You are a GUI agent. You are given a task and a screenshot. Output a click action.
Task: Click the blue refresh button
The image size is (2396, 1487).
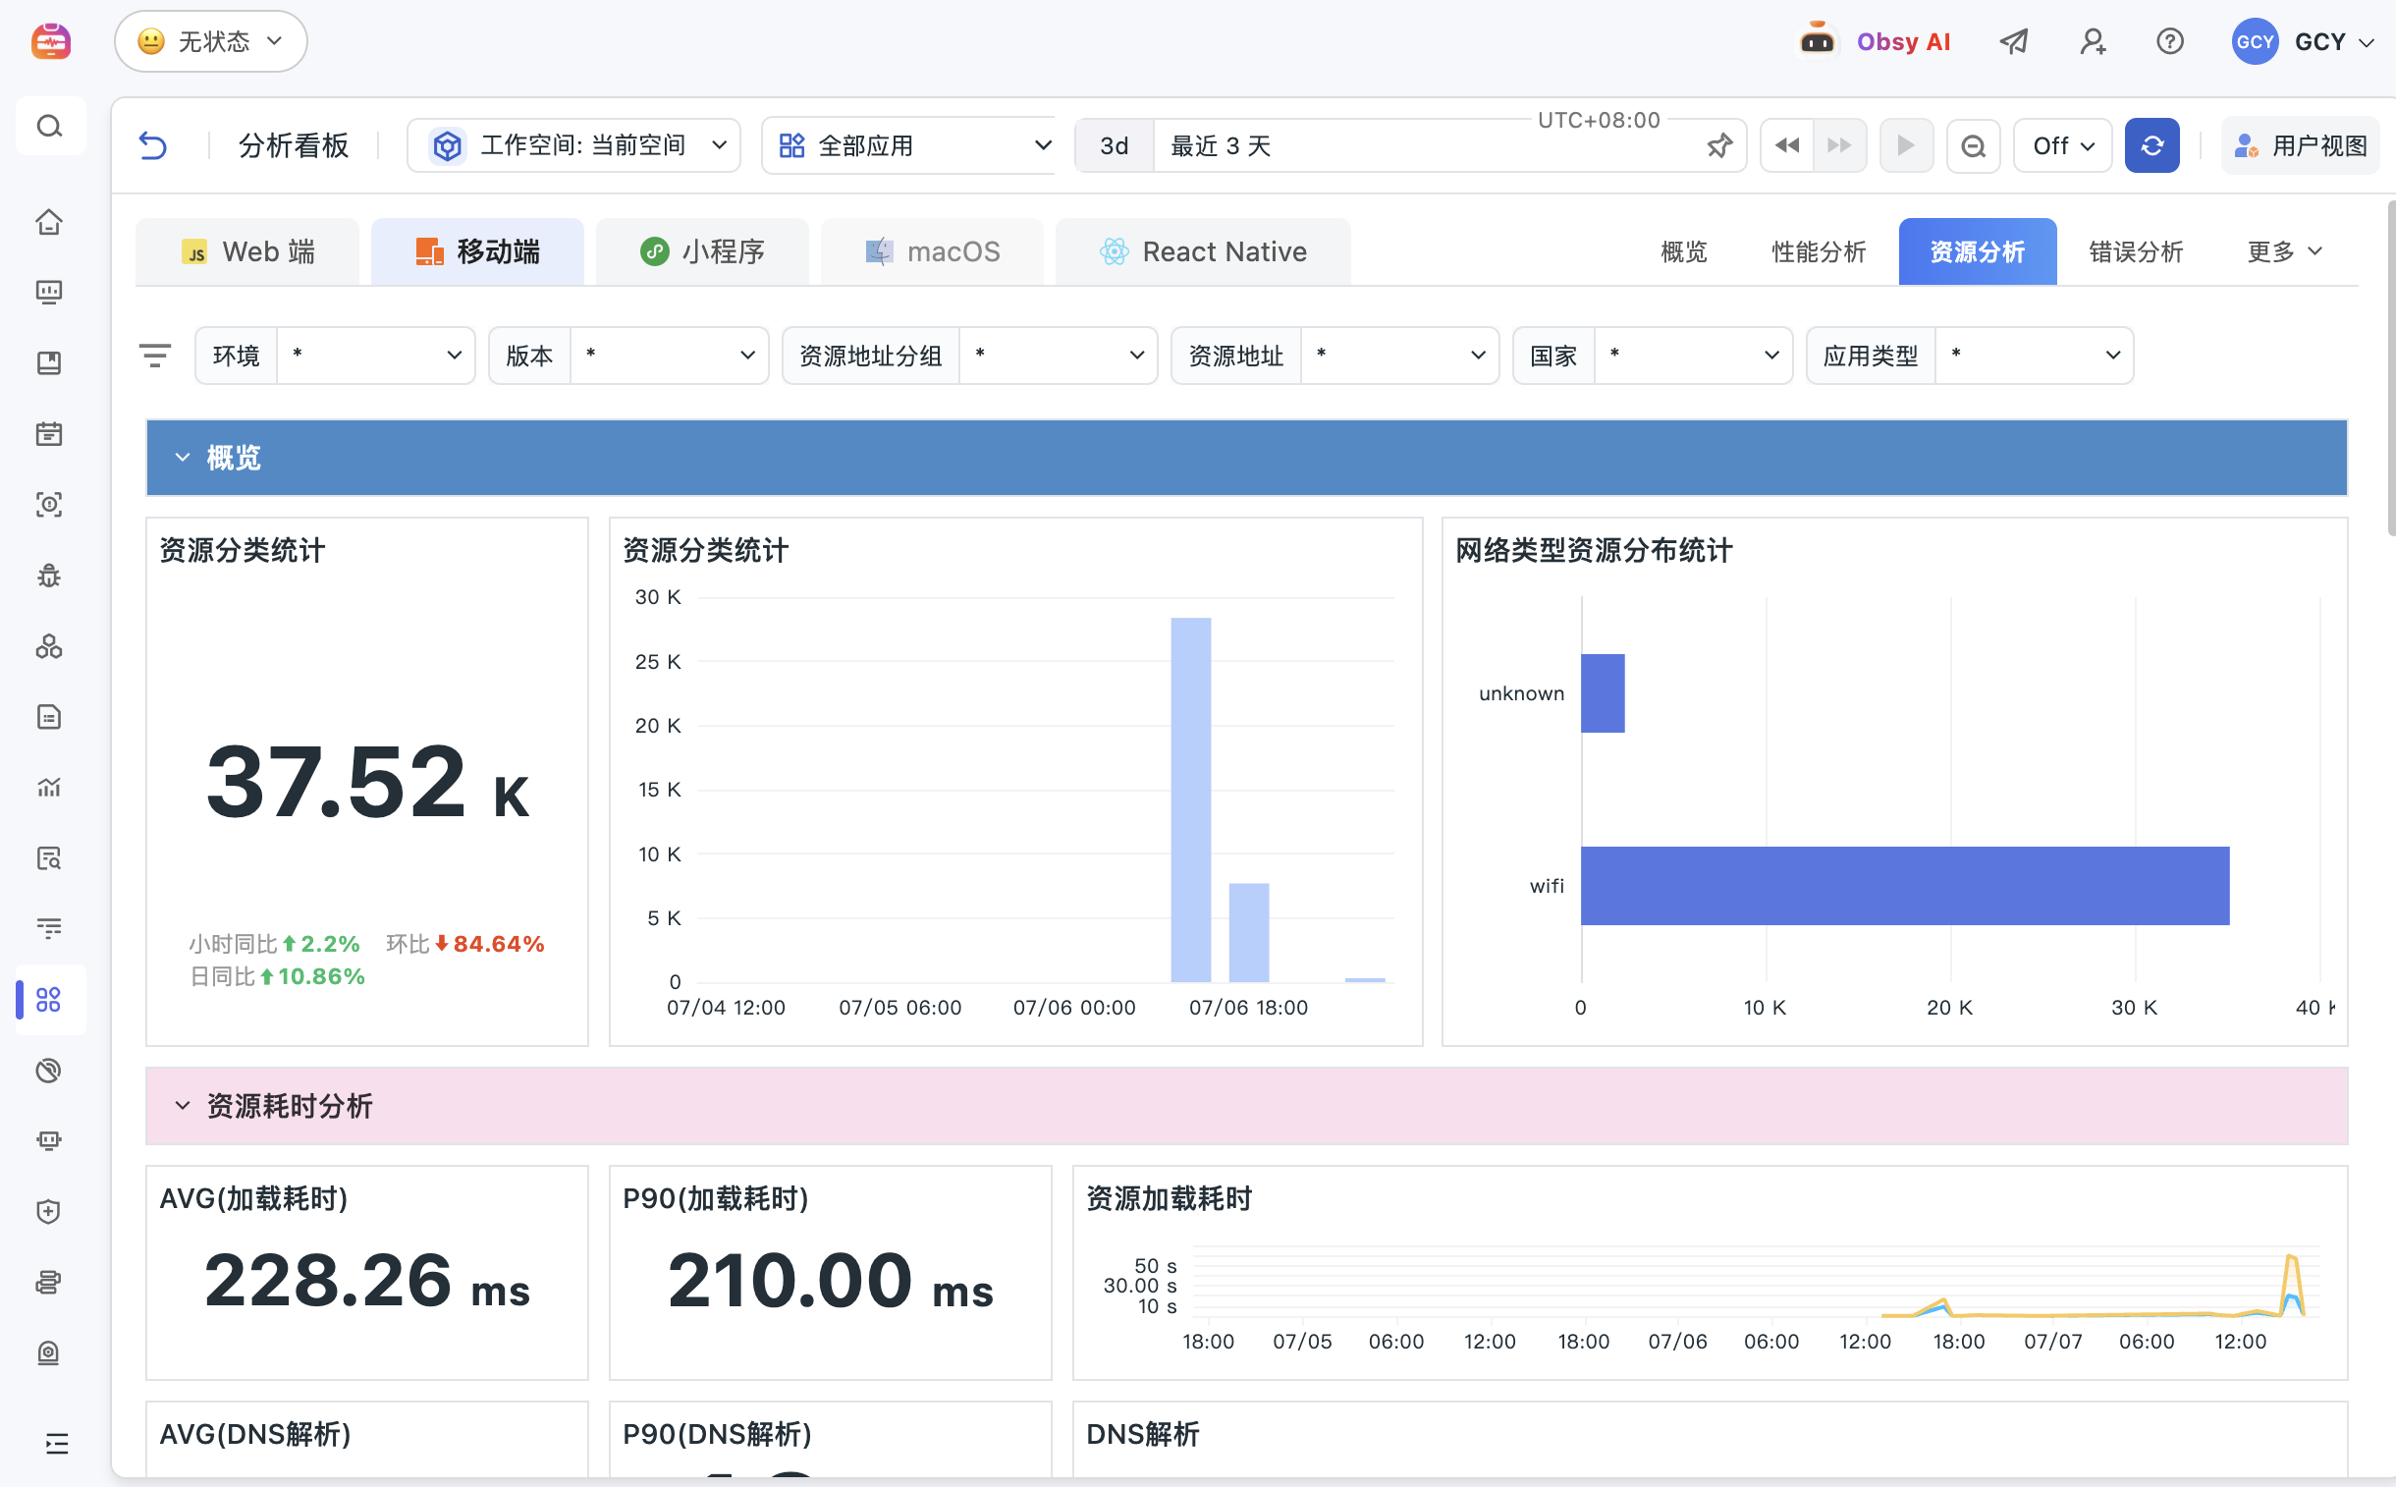2151,145
